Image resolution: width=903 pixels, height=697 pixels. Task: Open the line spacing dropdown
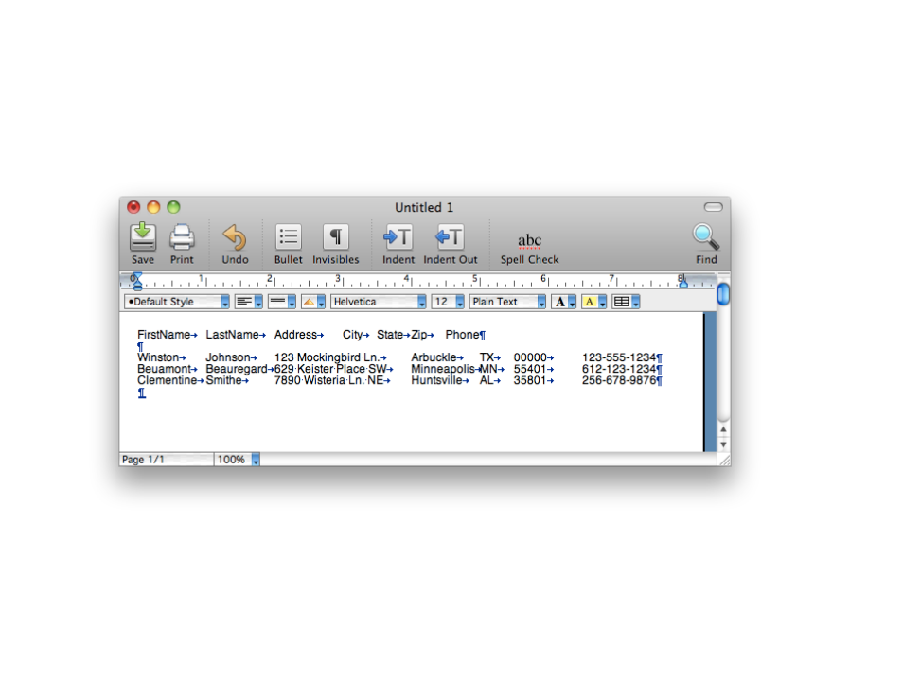click(x=282, y=302)
